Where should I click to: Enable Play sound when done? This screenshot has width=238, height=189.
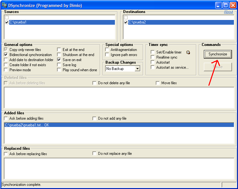pyautogui.click(x=59, y=70)
